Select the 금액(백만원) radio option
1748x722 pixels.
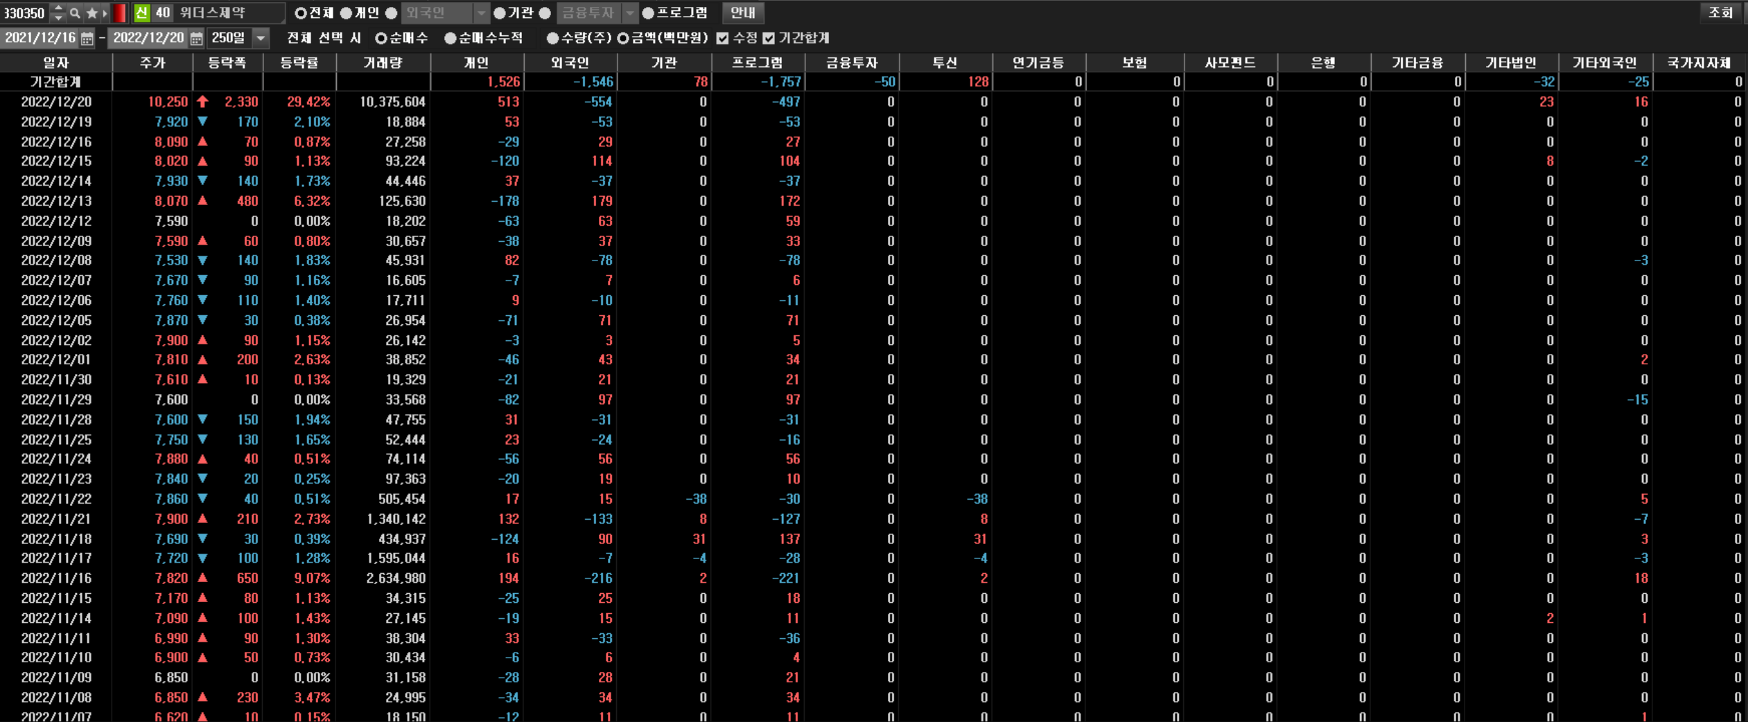pos(622,38)
